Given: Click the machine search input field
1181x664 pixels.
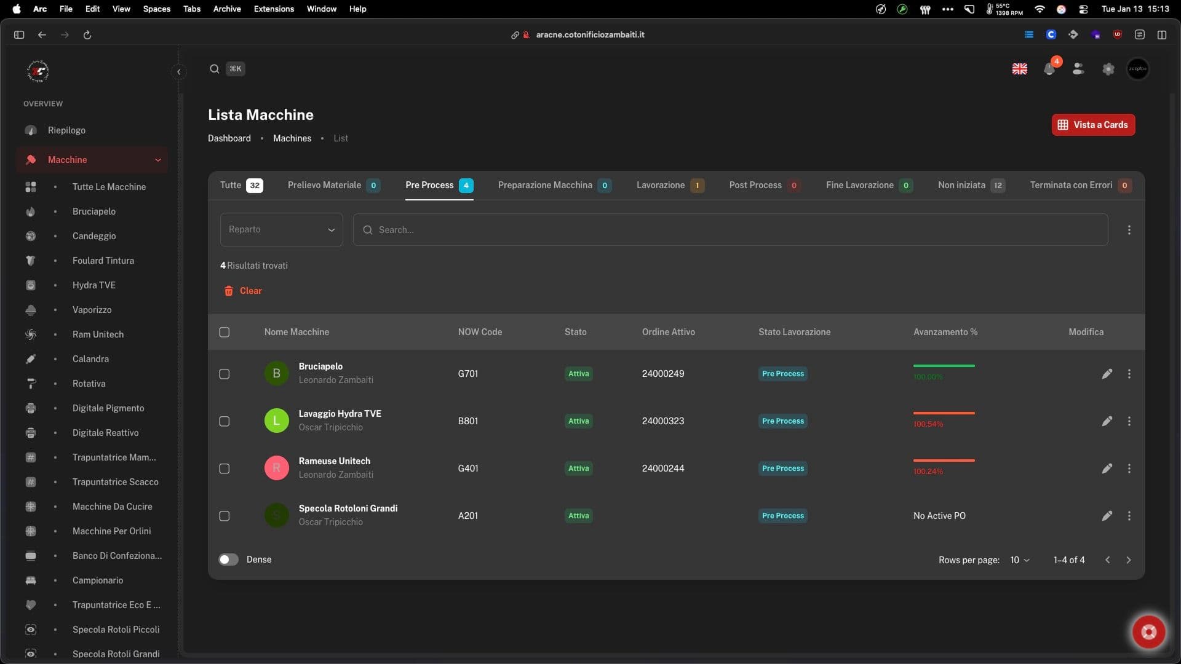Looking at the screenshot, I should [x=730, y=229].
